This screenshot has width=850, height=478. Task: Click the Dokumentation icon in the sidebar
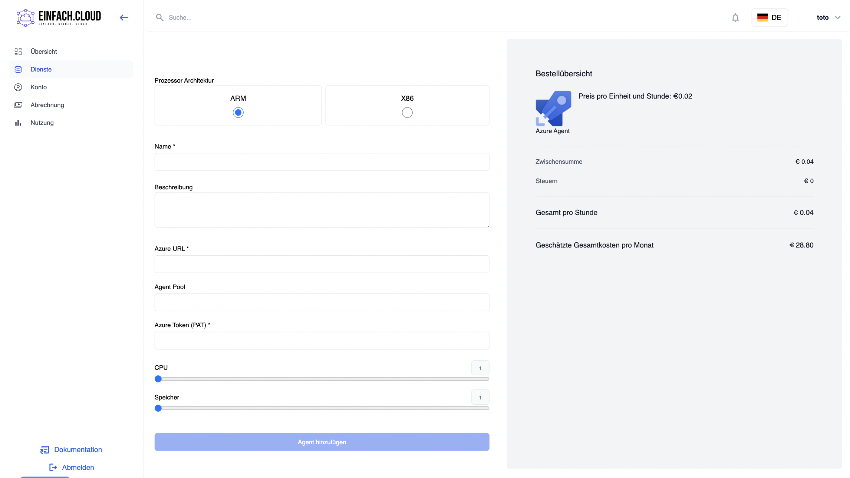click(45, 449)
